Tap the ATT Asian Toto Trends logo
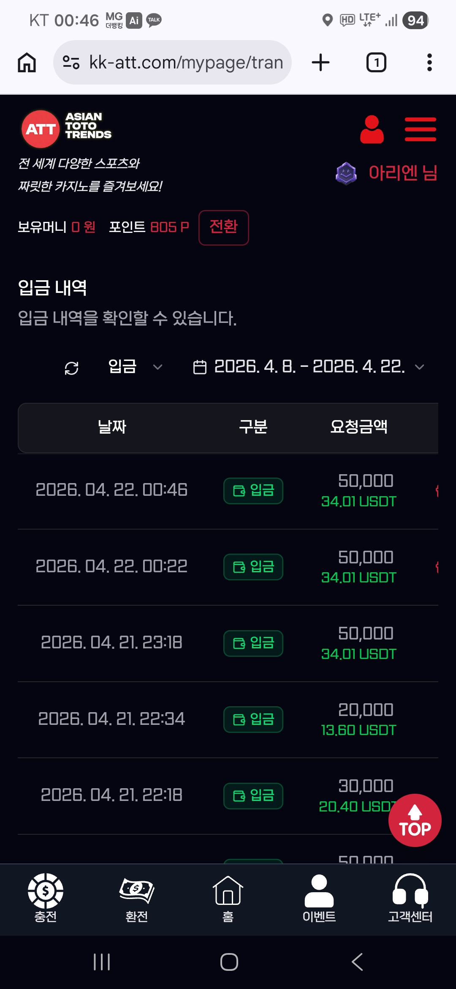Viewport: 456px width, 989px height. click(66, 128)
